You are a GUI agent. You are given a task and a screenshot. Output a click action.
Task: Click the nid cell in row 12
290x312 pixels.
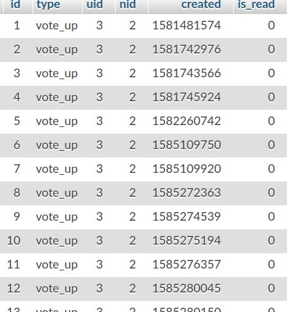click(132, 289)
